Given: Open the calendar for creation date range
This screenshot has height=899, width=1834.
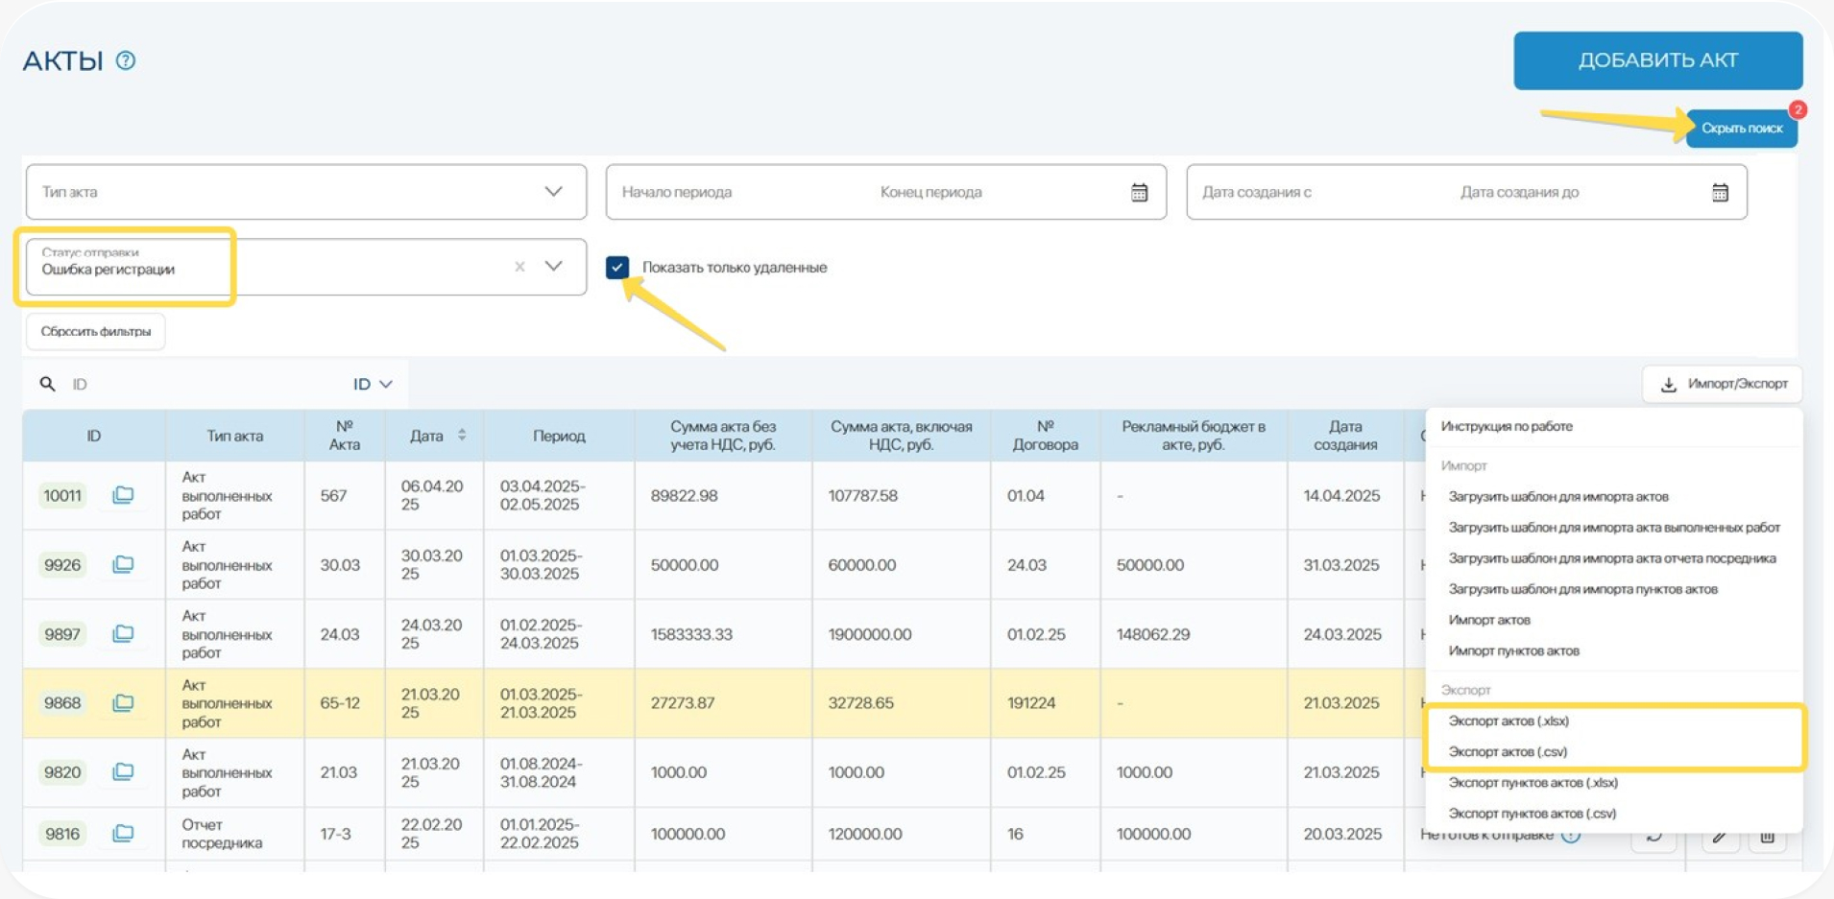Looking at the screenshot, I should (1720, 193).
